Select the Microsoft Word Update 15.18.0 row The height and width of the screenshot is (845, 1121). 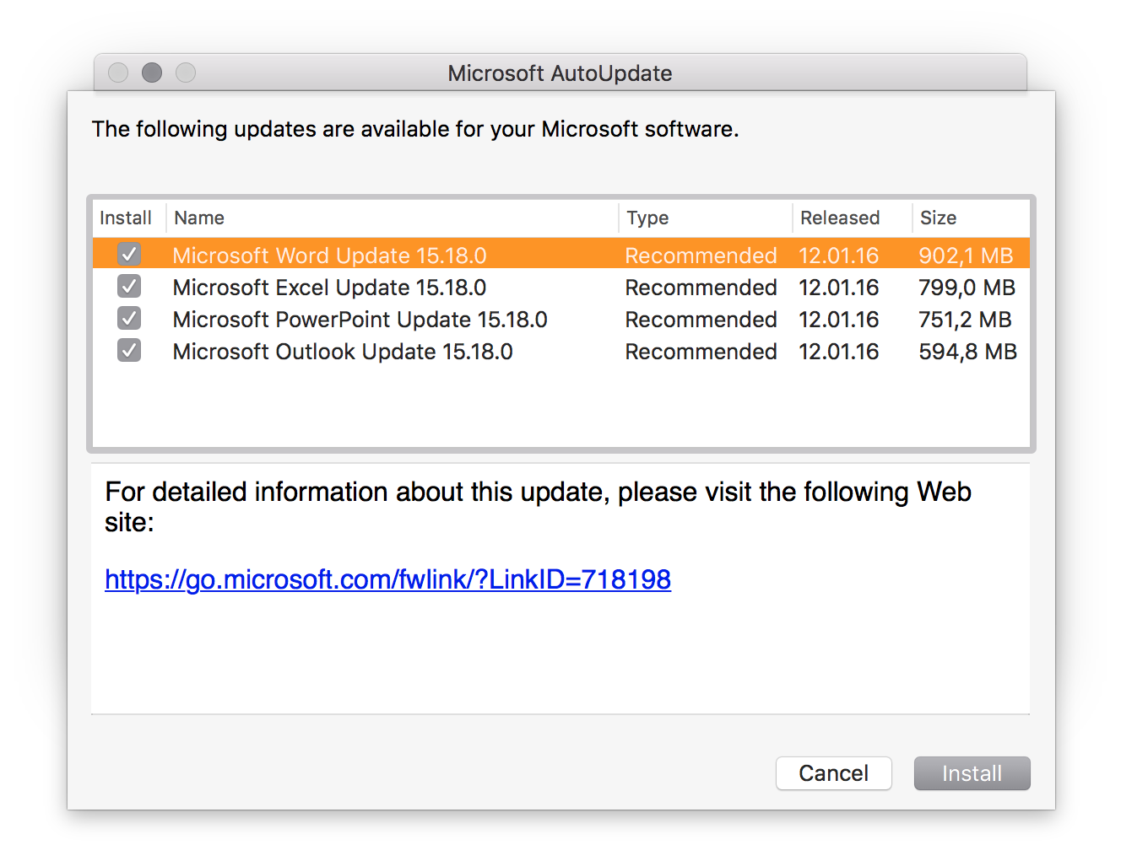[561, 254]
